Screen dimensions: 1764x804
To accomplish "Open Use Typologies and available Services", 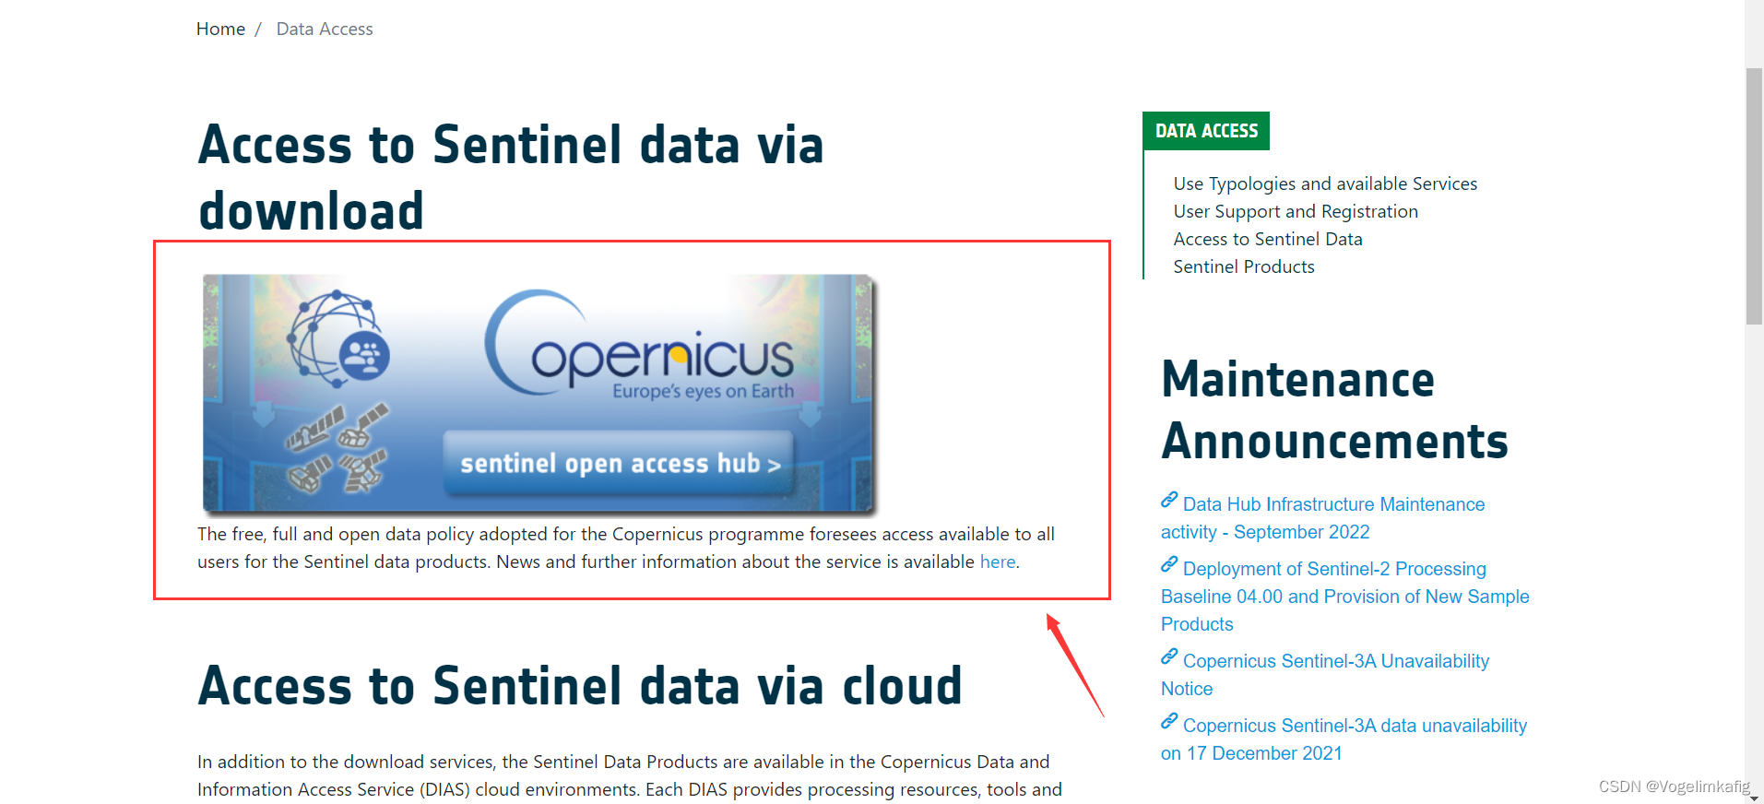I will click(x=1325, y=183).
